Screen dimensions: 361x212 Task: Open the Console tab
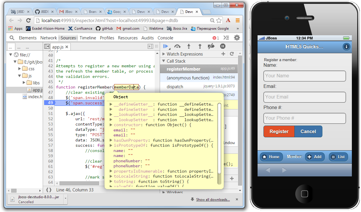(165, 38)
